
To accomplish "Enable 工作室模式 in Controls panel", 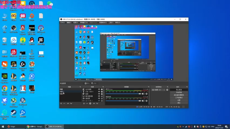I will pyautogui.click(x=179, y=97).
